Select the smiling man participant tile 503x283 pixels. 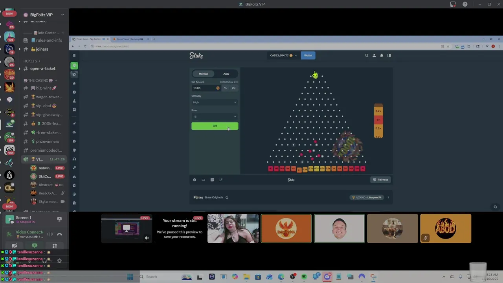[339, 228]
